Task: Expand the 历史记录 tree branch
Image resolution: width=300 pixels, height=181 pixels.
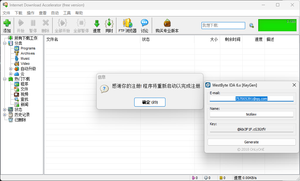Action: point(4,115)
